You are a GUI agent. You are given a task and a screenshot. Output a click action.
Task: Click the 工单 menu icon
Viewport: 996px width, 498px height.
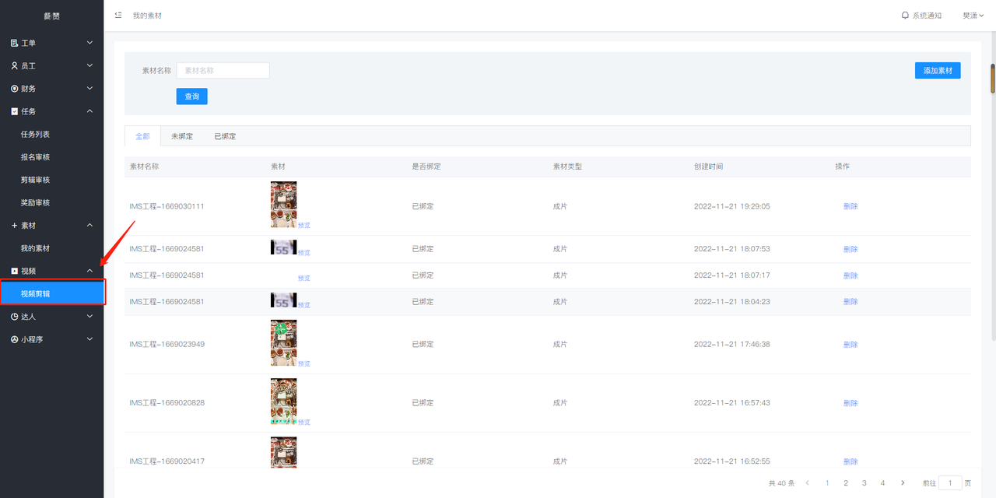tap(14, 43)
